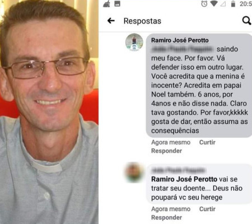
Task: Open Ramiro José Perotto name in first comment
Action: (180, 40)
